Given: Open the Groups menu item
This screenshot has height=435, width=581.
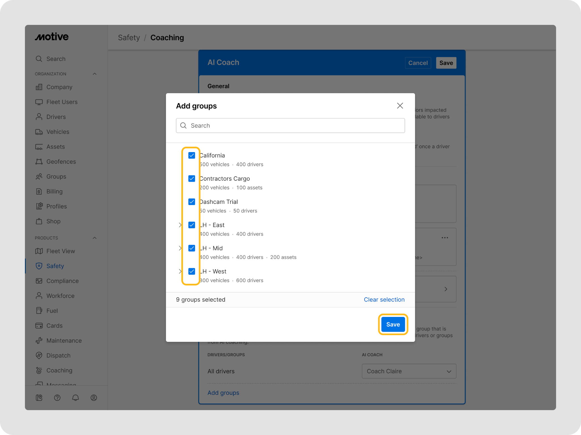Looking at the screenshot, I should click(x=56, y=176).
